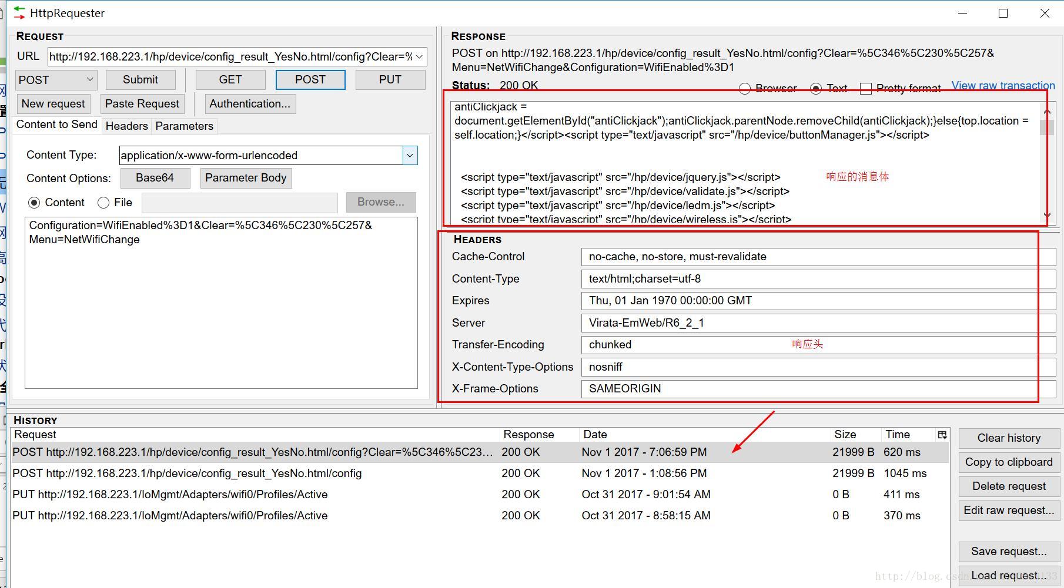
Task: Click the Cache-Control header value field
Action: pyautogui.click(x=818, y=257)
